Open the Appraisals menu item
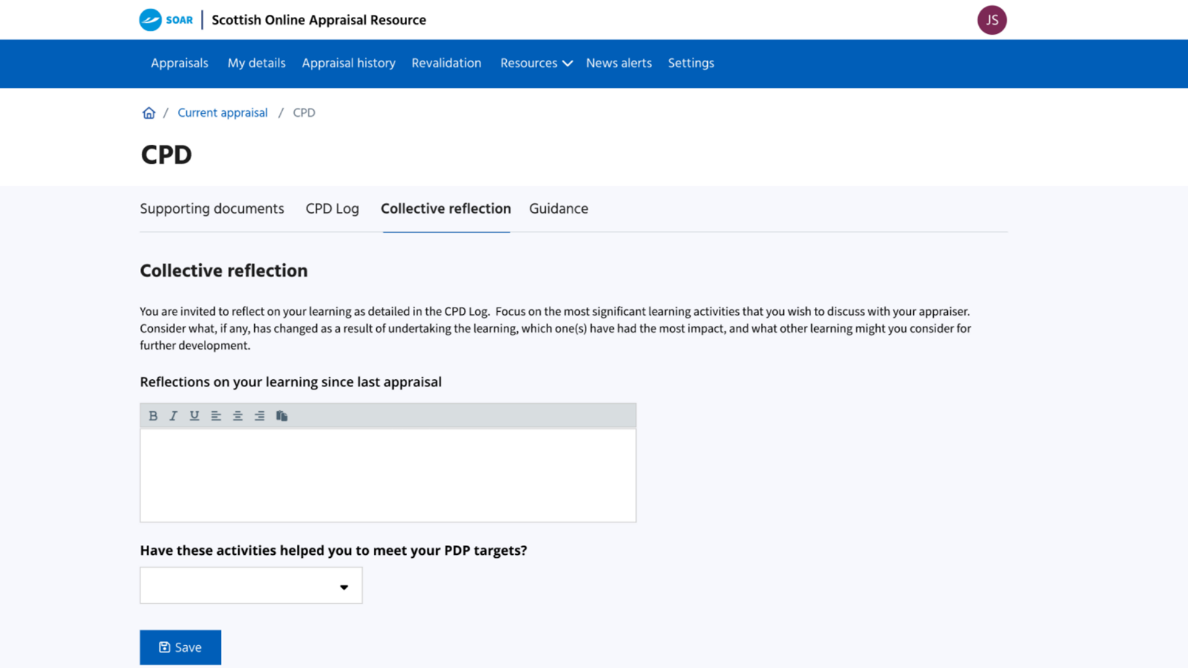This screenshot has height=668, width=1188. 179,63
